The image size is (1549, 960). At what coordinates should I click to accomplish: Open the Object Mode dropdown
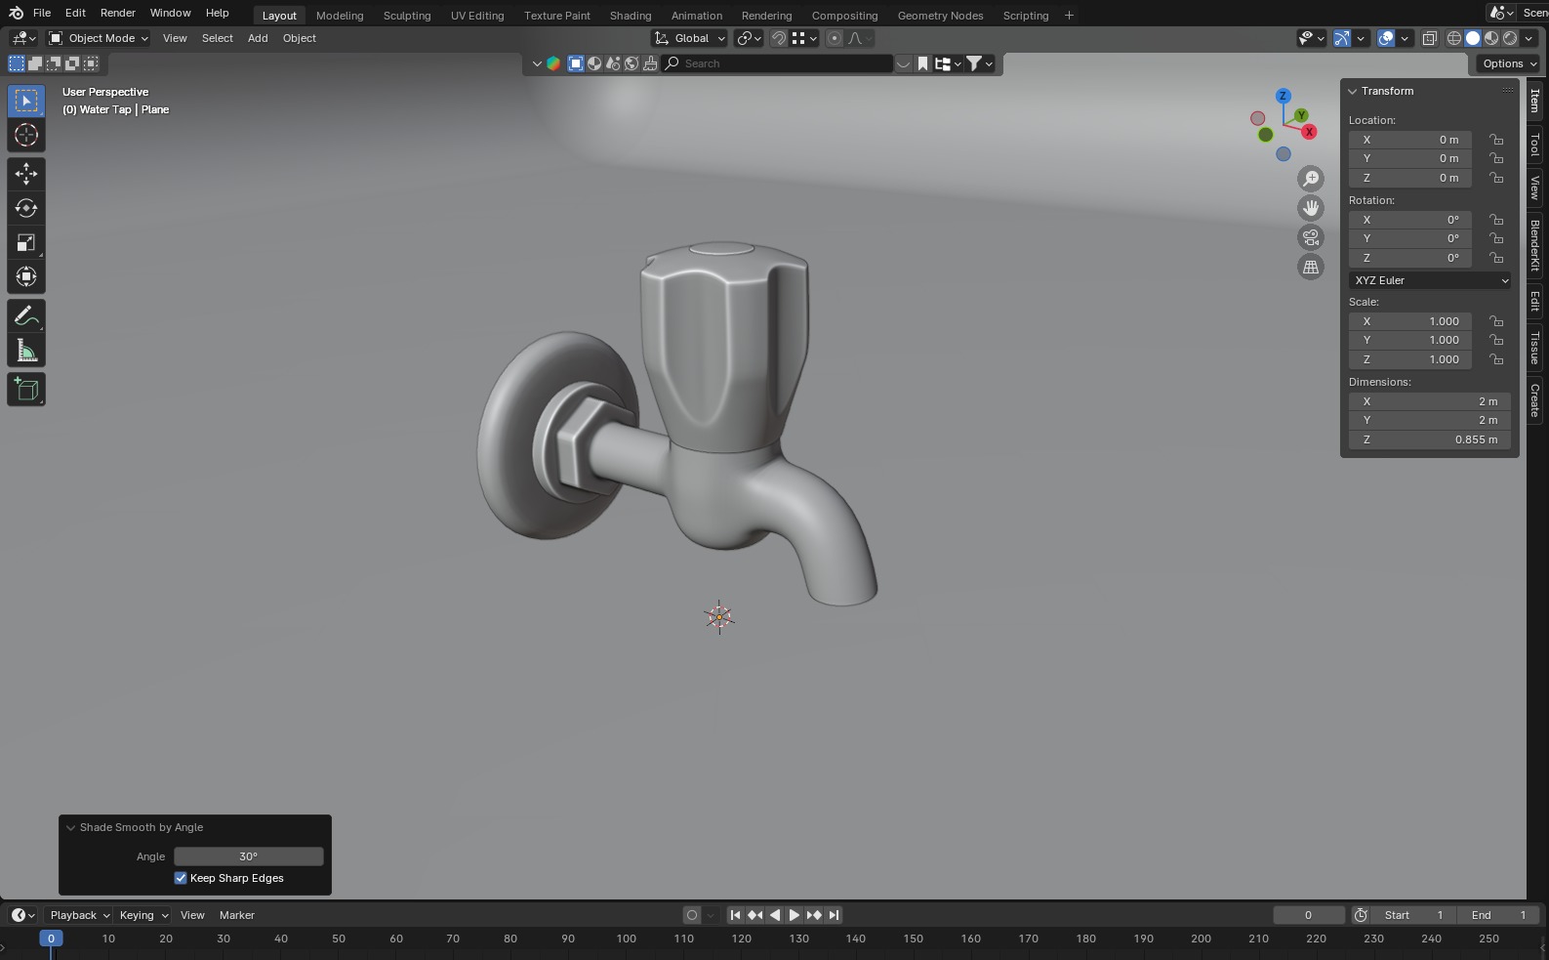click(99, 38)
